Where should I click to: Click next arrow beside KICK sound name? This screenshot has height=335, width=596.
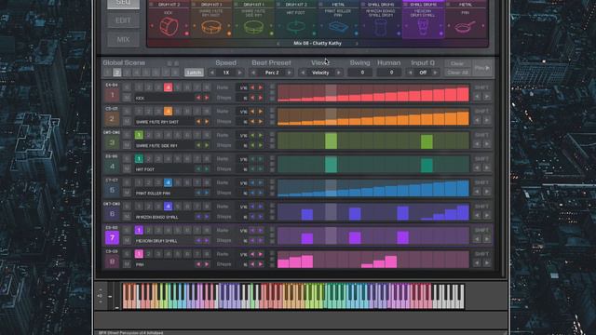point(207,98)
